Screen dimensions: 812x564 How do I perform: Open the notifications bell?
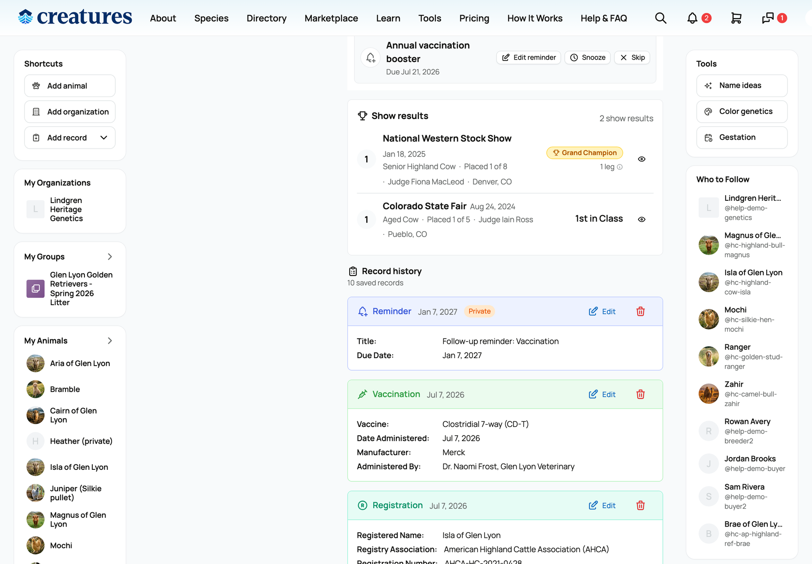[692, 18]
